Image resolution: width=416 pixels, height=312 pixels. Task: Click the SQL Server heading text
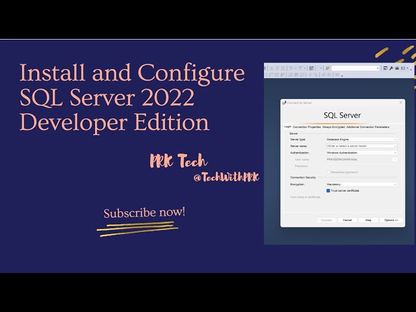[x=342, y=116]
